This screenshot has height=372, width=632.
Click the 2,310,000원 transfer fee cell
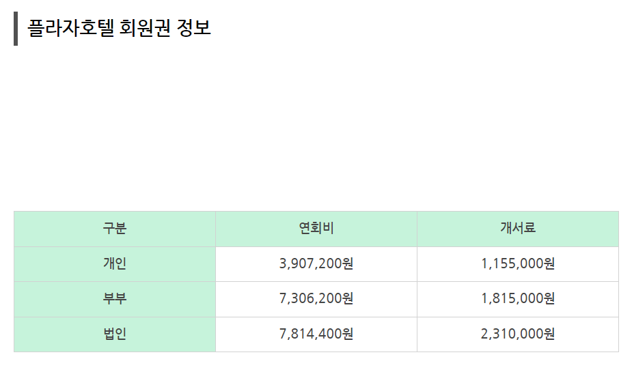518,334
